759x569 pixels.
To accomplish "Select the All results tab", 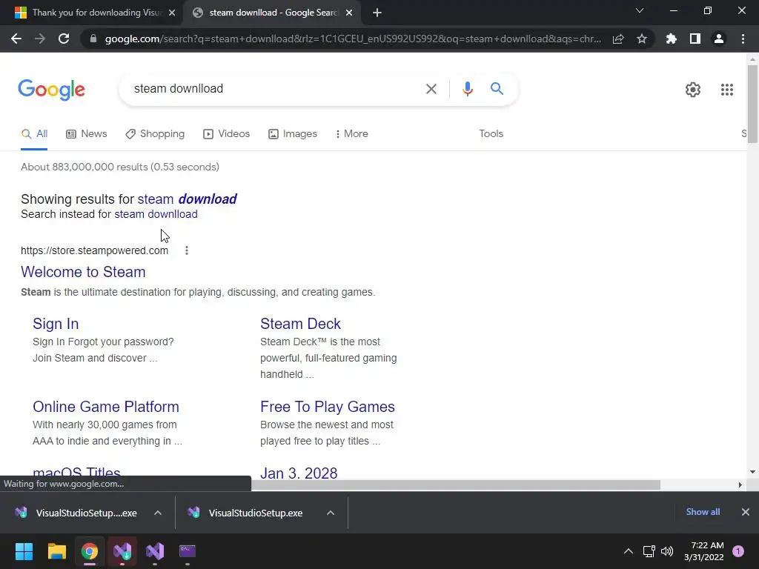I will tap(34, 134).
